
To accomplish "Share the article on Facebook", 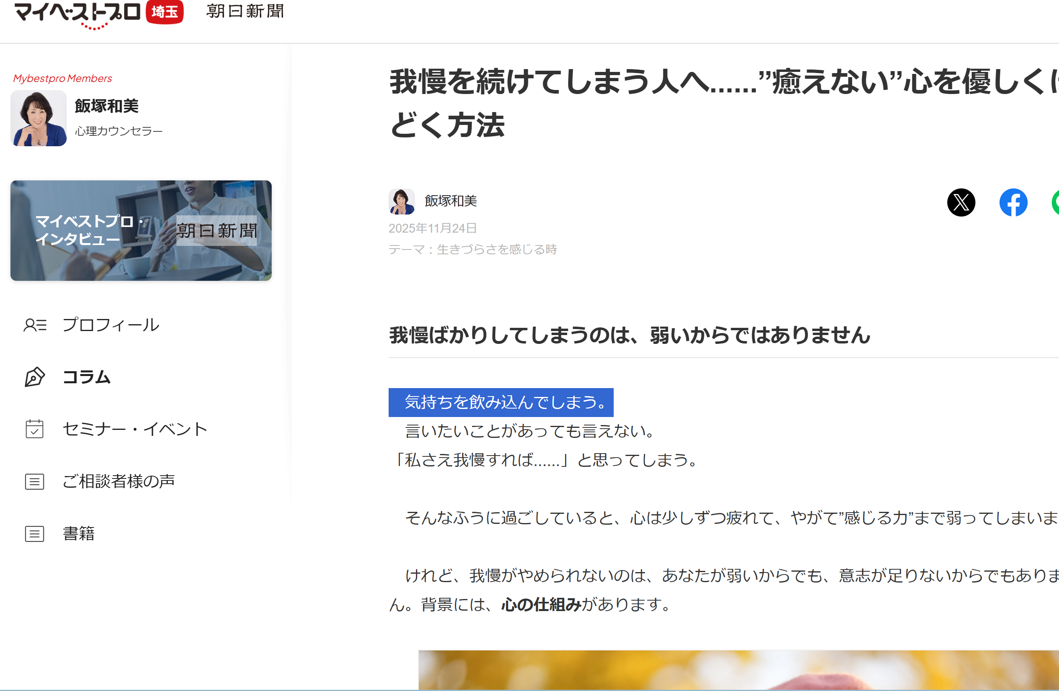I will [x=1013, y=202].
